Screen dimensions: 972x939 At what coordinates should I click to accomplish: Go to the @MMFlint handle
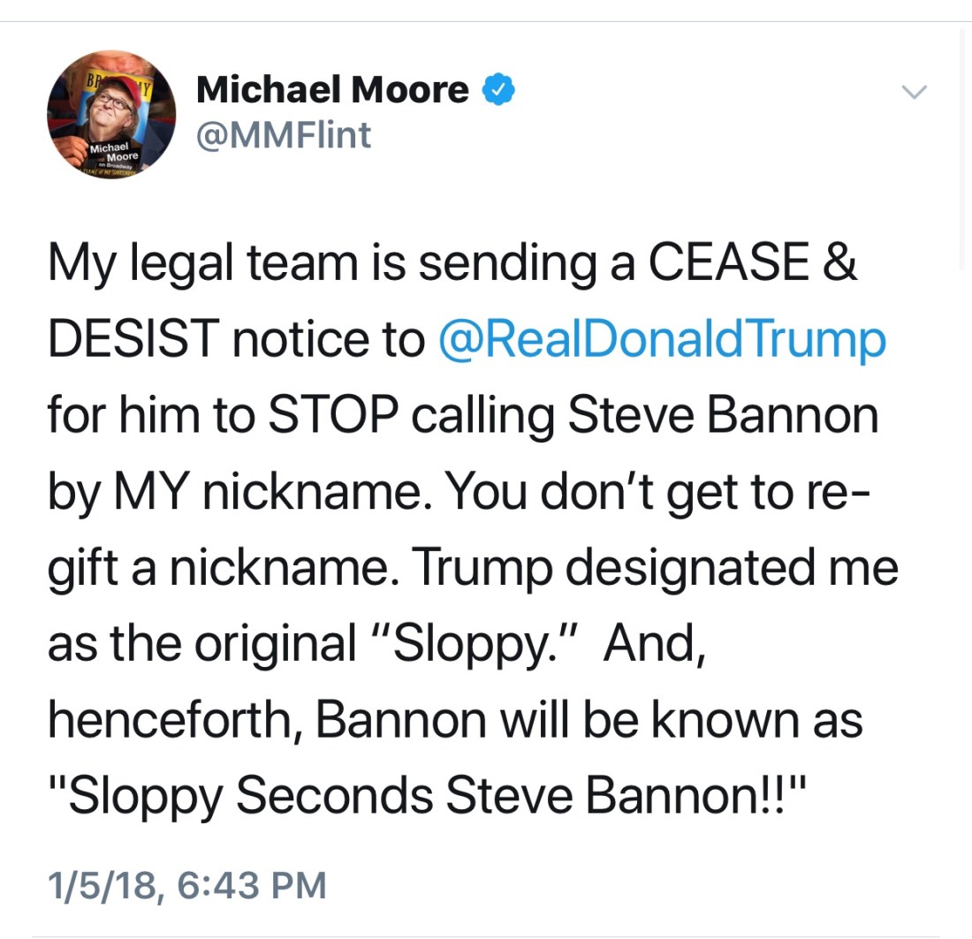(284, 135)
